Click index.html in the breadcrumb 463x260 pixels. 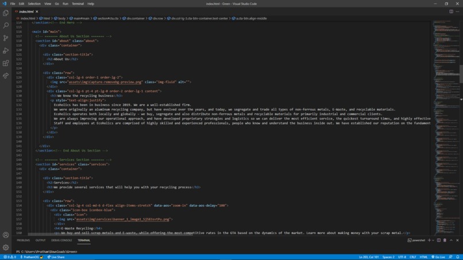pos(28,18)
